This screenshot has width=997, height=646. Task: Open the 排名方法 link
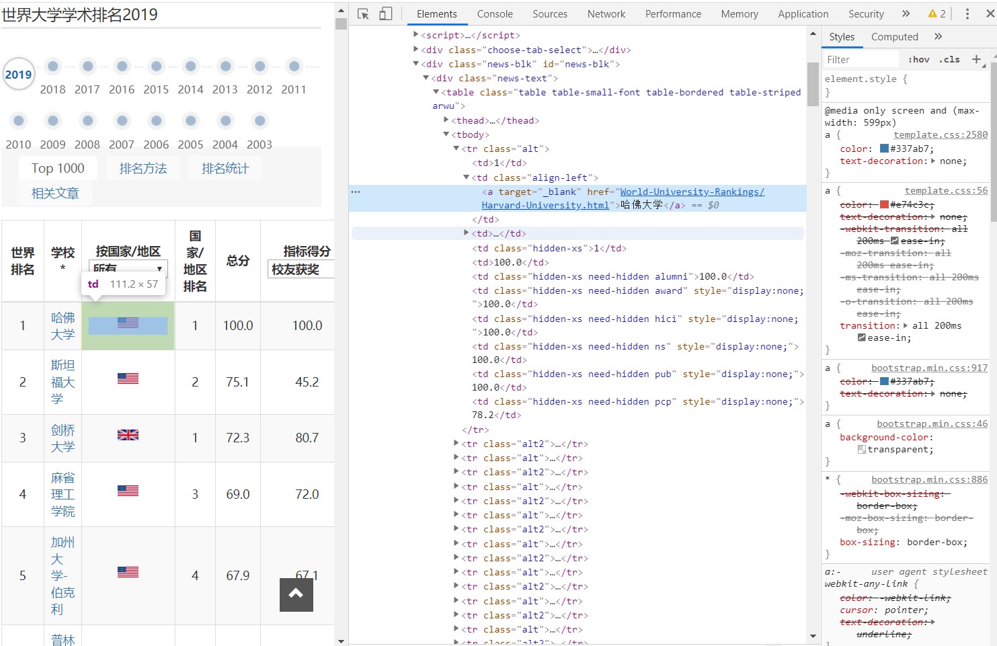point(143,168)
